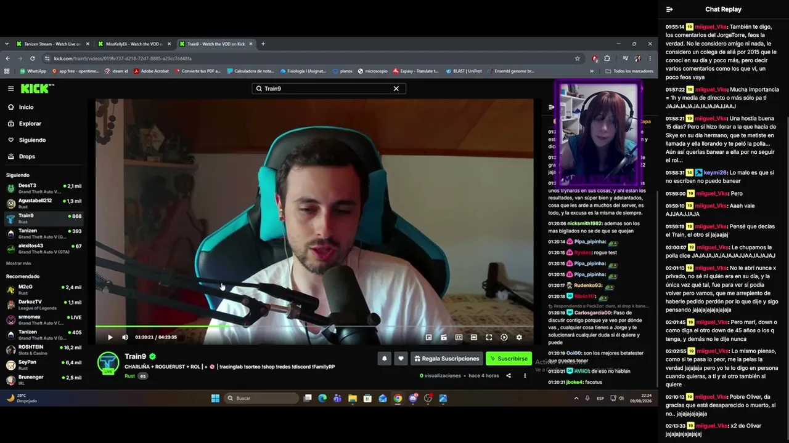The width and height of the screenshot is (789, 443).
Task: Open Brunenger recommended channel
Action: [43, 380]
